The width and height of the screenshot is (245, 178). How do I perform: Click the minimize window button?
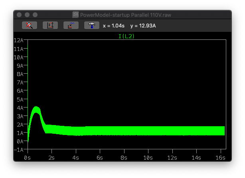pyautogui.click(x=27, y=15)
